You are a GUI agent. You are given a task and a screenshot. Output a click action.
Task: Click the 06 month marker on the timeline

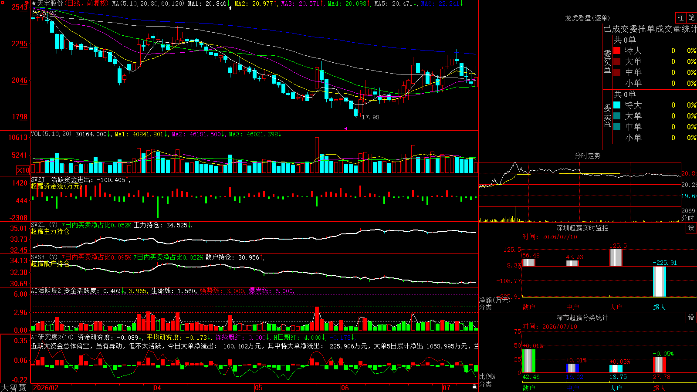pos(345,388)
